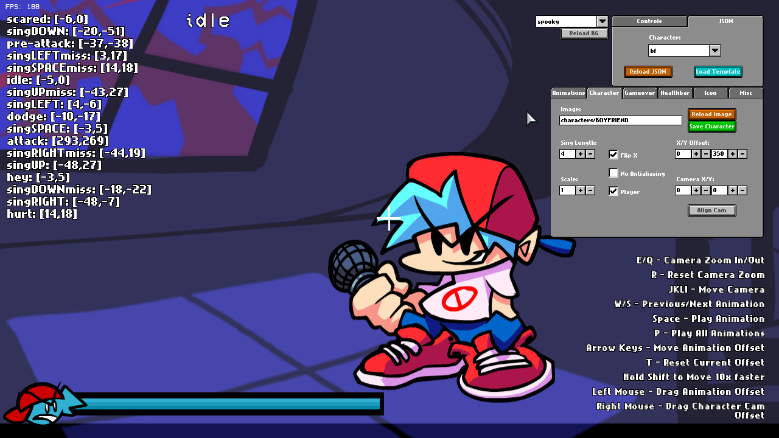This screenshot has height=438, width=779.
Task: Click the Reload Image button
Action: [x=712, y=114]
